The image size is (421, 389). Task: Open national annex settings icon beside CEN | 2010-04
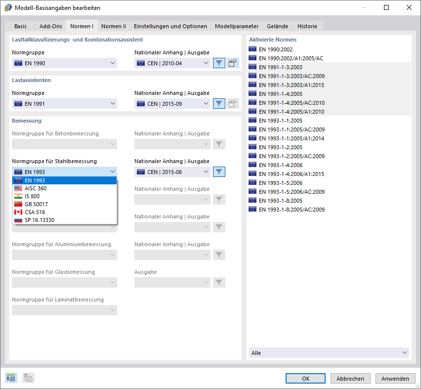point(233,63)
